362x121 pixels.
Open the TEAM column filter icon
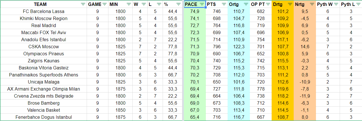point(83,4)
